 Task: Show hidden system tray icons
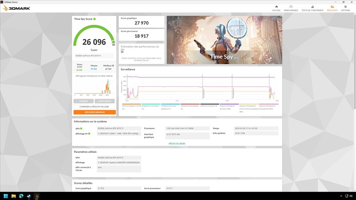click(341, 196)
